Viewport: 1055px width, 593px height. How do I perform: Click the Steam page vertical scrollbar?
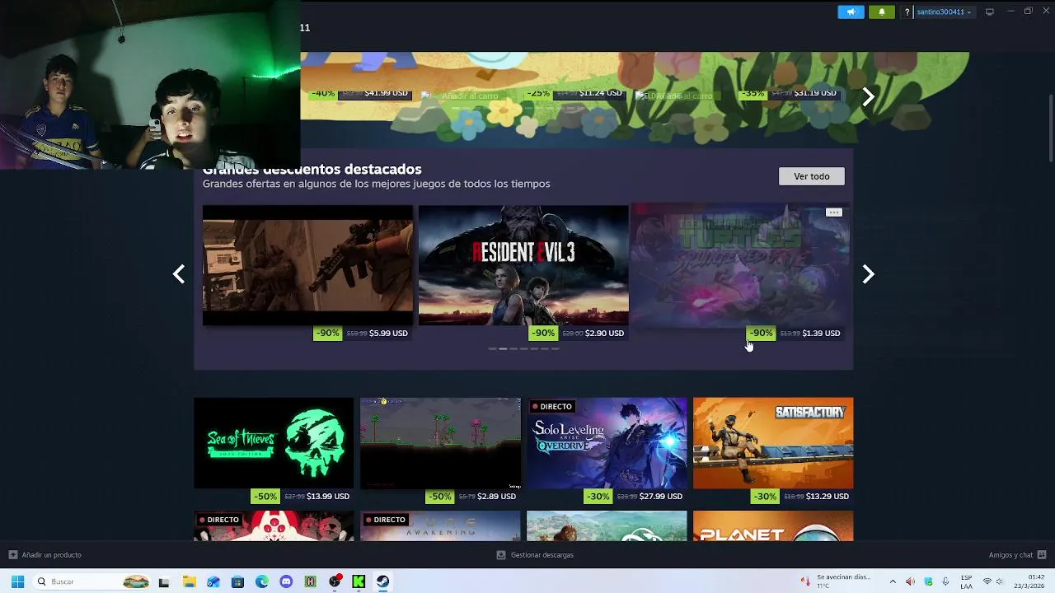coord(1050,128)
